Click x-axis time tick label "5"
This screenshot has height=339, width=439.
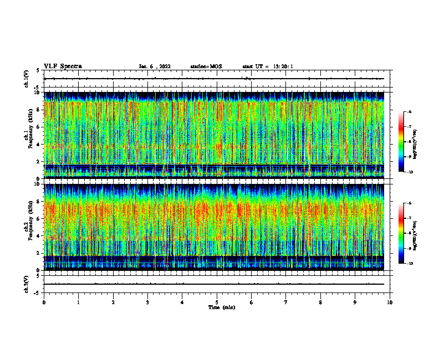coord(217,302)
